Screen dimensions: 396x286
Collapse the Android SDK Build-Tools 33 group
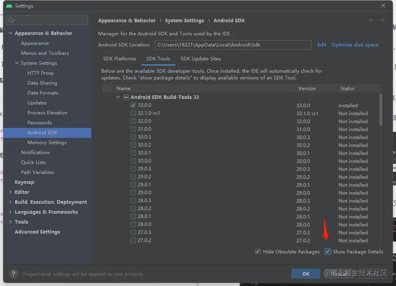coord(118,97)
